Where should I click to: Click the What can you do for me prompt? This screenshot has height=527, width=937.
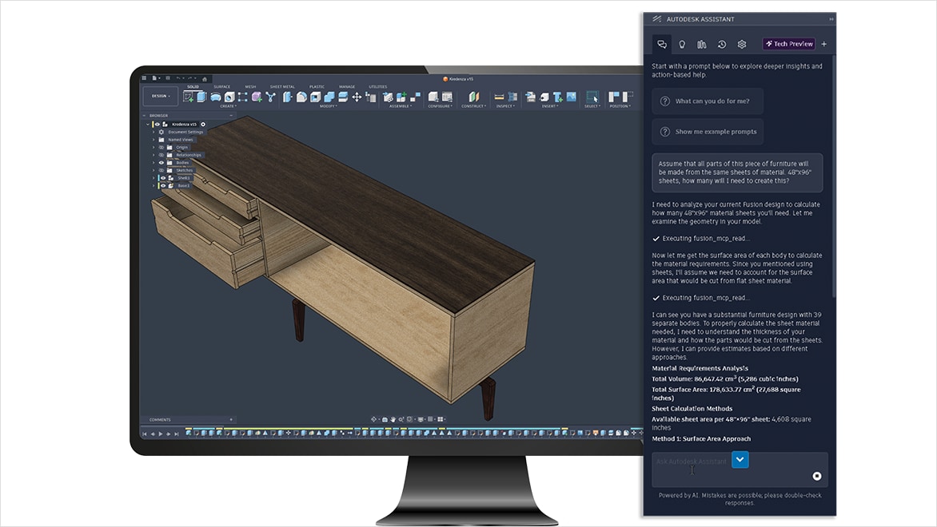coord(707,100)
